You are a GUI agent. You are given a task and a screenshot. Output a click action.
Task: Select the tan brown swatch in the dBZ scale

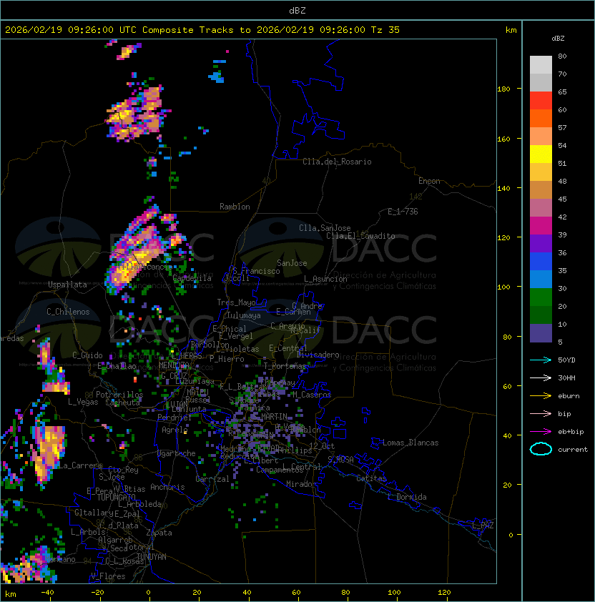tap(541, 190)
